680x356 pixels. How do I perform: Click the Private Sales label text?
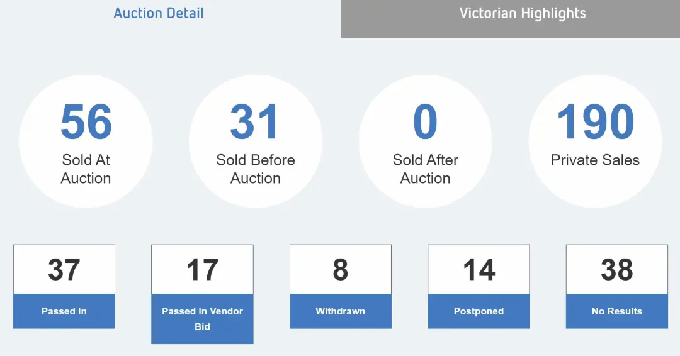[x=595, y=160]
